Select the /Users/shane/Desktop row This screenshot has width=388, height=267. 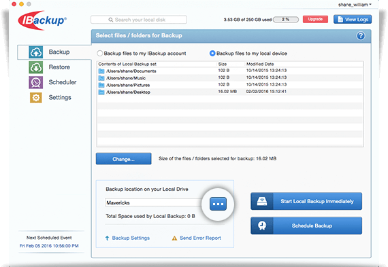click(x=230, y=92)
